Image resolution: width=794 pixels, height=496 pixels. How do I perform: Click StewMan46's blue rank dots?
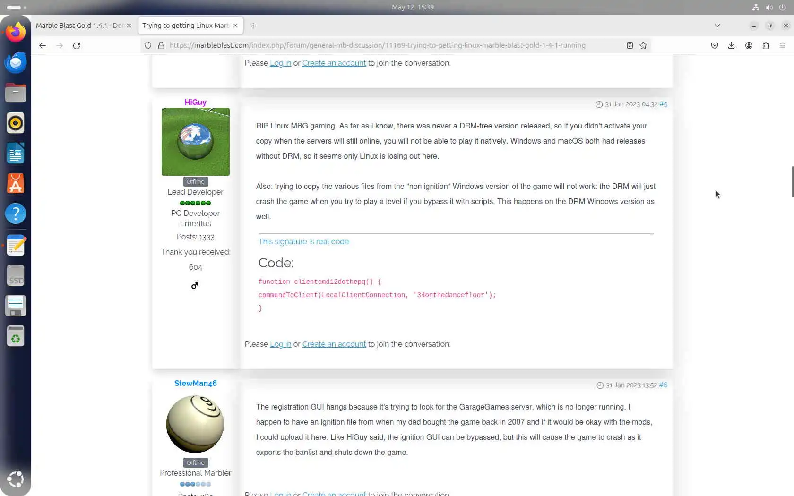pos(196,484)
